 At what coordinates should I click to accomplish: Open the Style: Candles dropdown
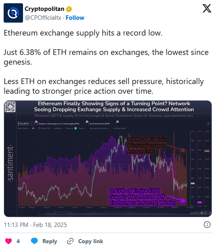point(23,128)
